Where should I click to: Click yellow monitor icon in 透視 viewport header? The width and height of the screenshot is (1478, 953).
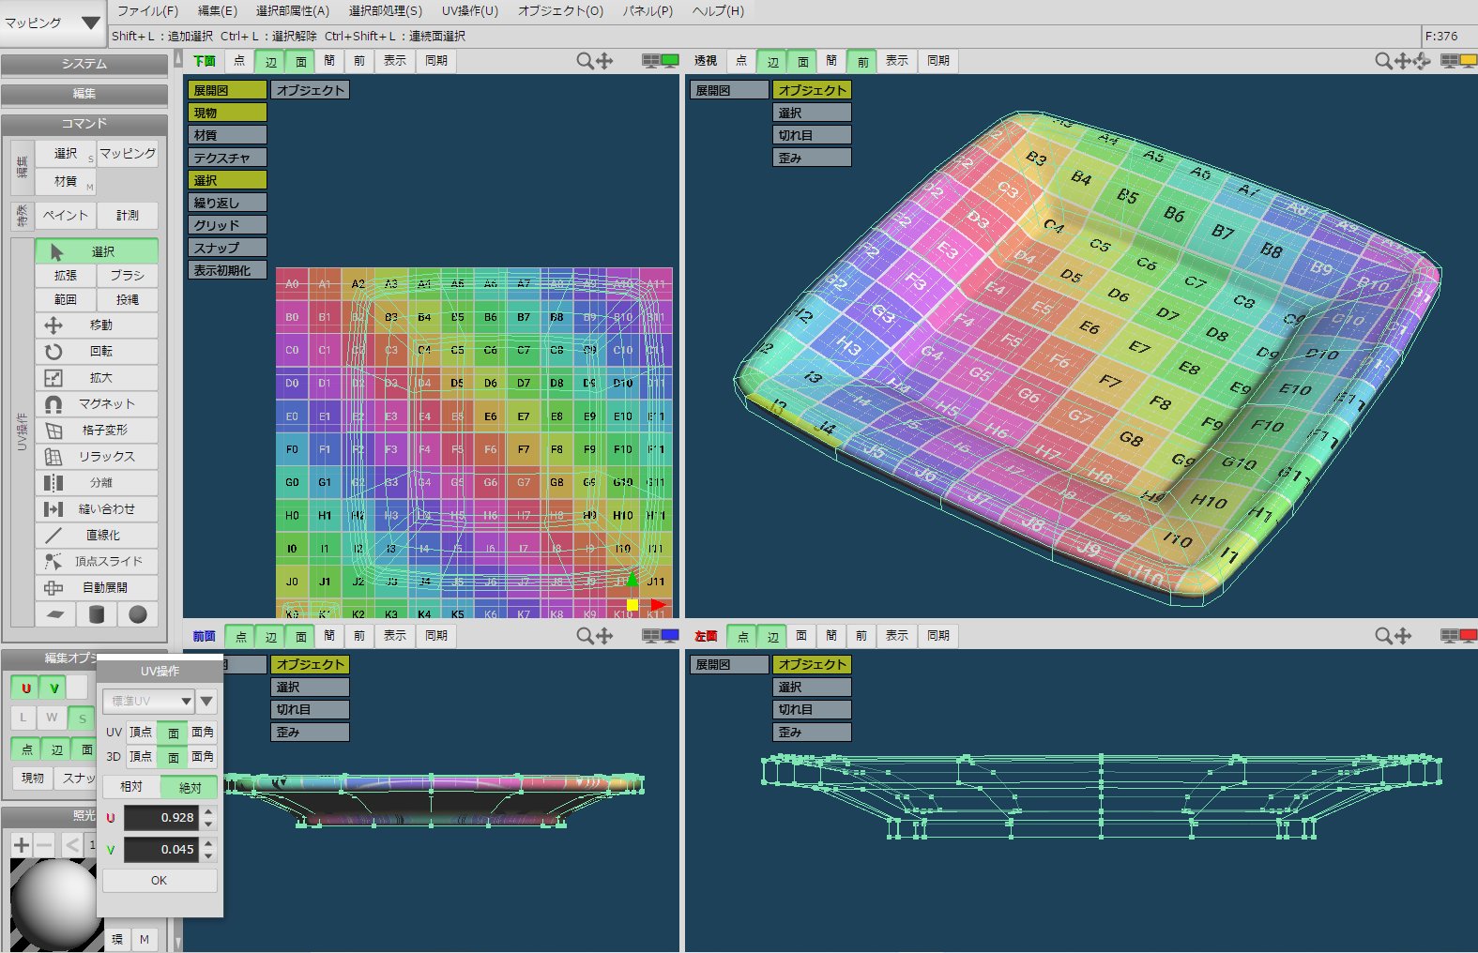(1469, 61)
